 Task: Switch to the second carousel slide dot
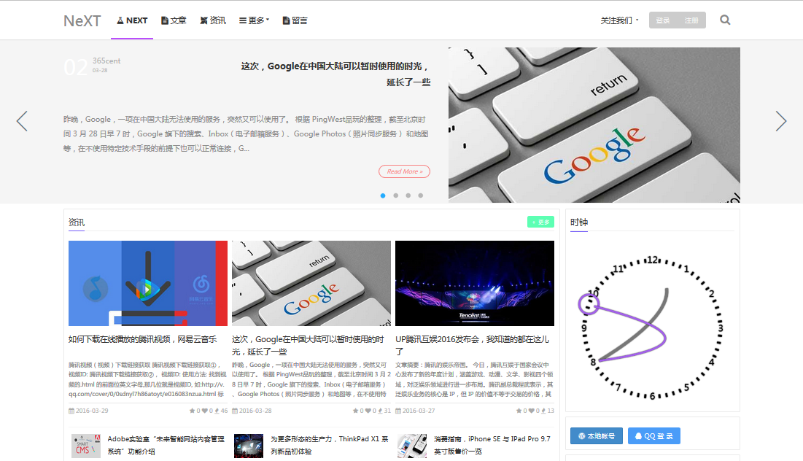pos(395,195)
